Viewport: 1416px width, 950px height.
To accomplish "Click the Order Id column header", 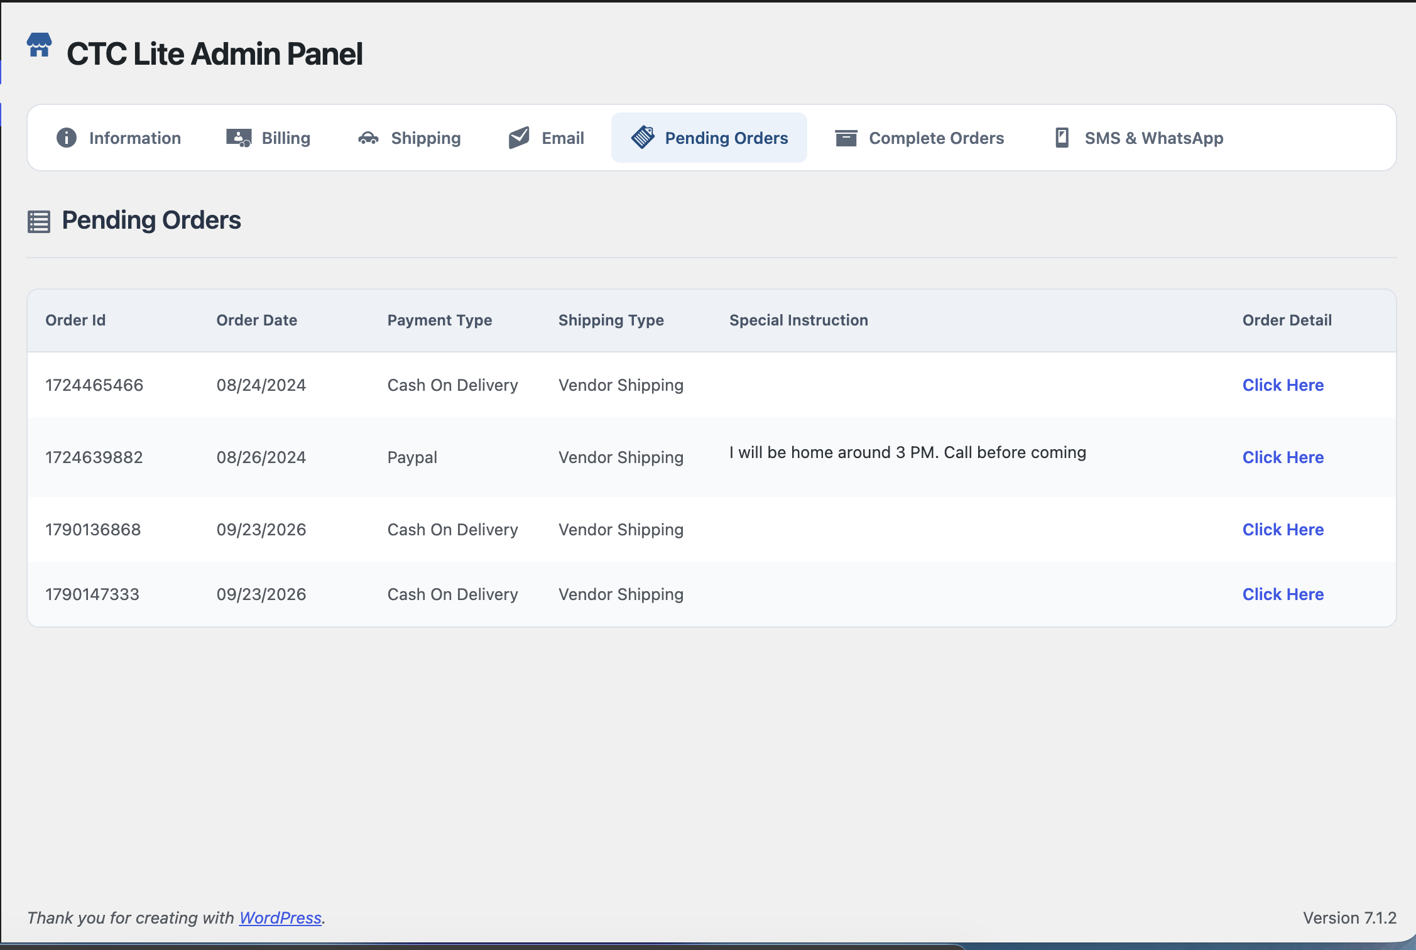I will (75, 320).
